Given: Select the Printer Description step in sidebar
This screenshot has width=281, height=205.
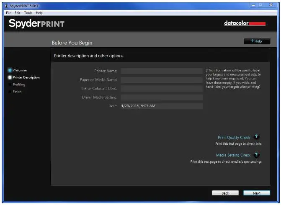Looking at the screenshot, I should tap(26, 77).
